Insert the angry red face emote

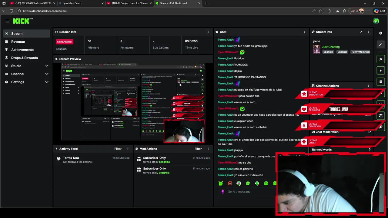[x=230, y=183]
